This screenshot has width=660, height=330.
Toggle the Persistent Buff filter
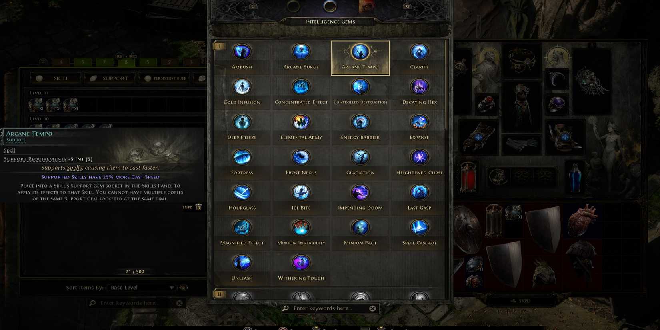[x=165, y=78]
